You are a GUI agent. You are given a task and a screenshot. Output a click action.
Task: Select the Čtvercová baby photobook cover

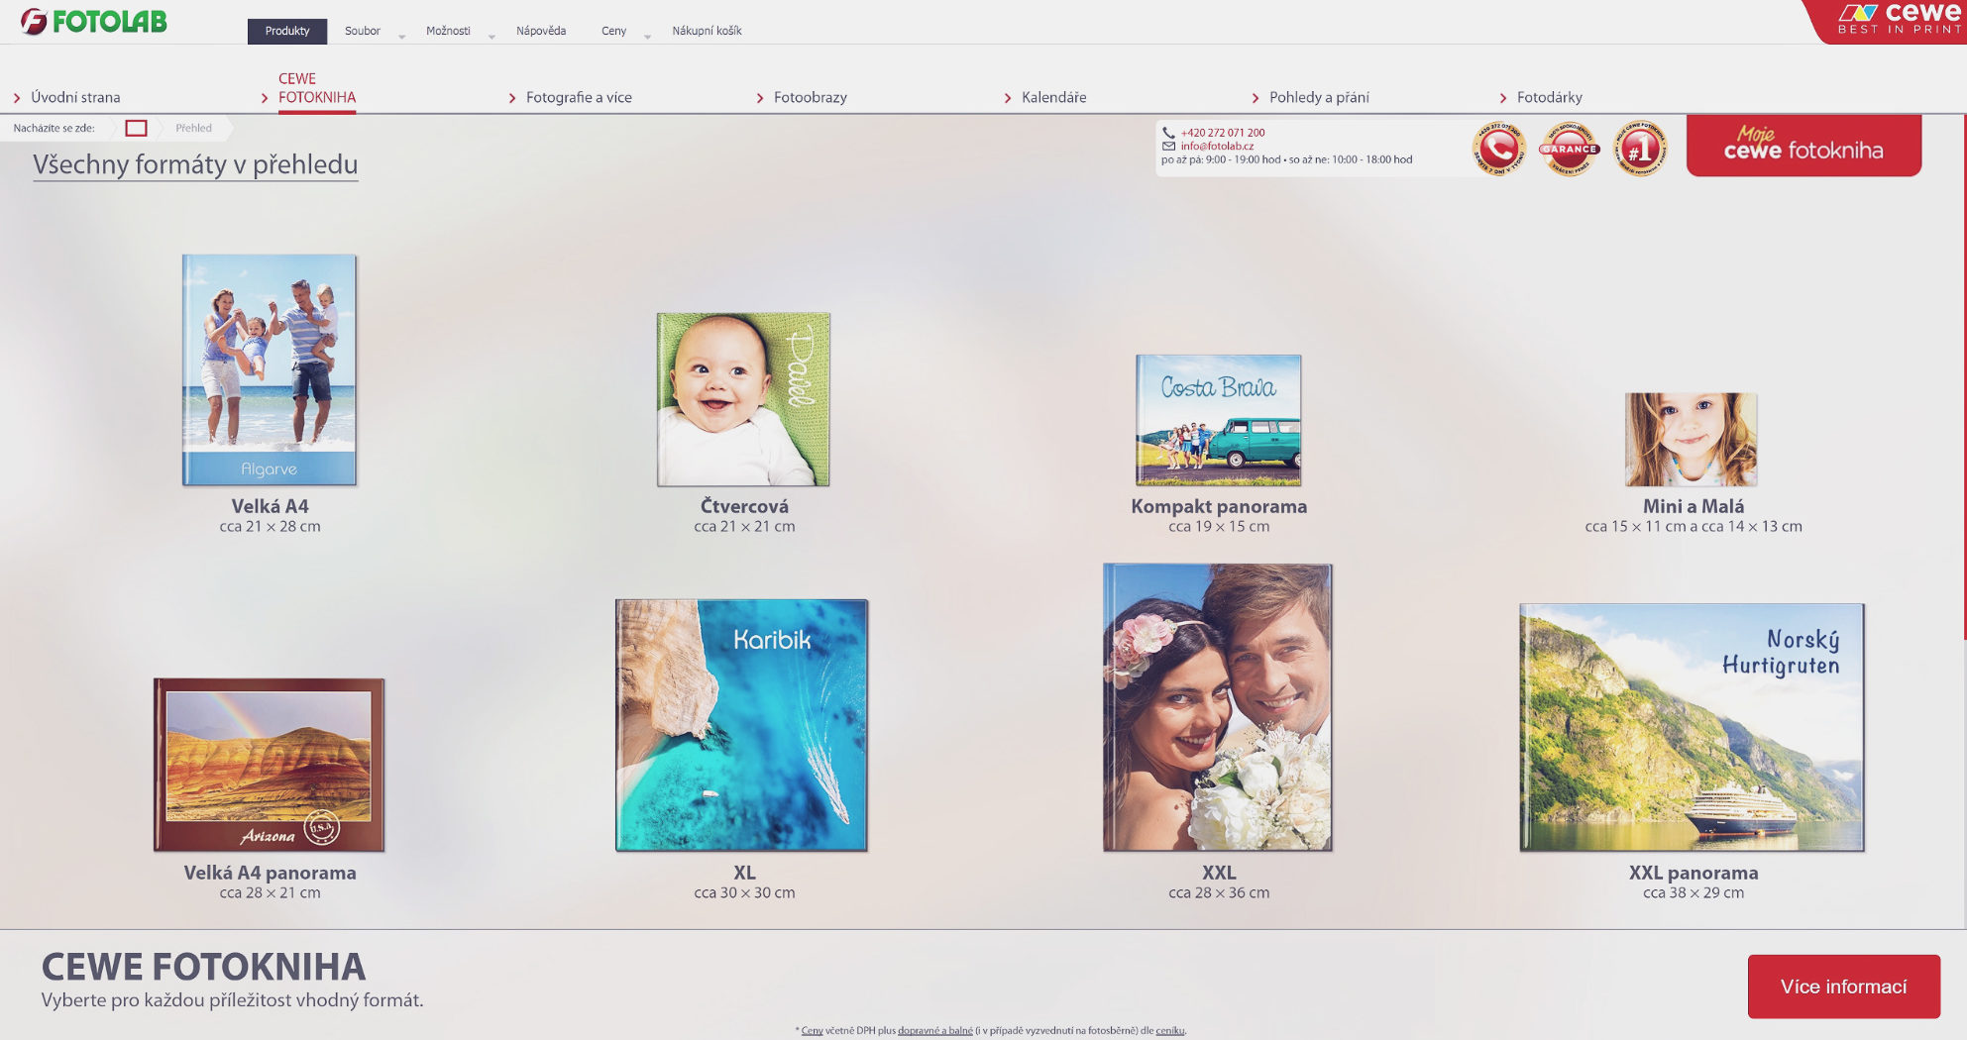coord(743,399)
